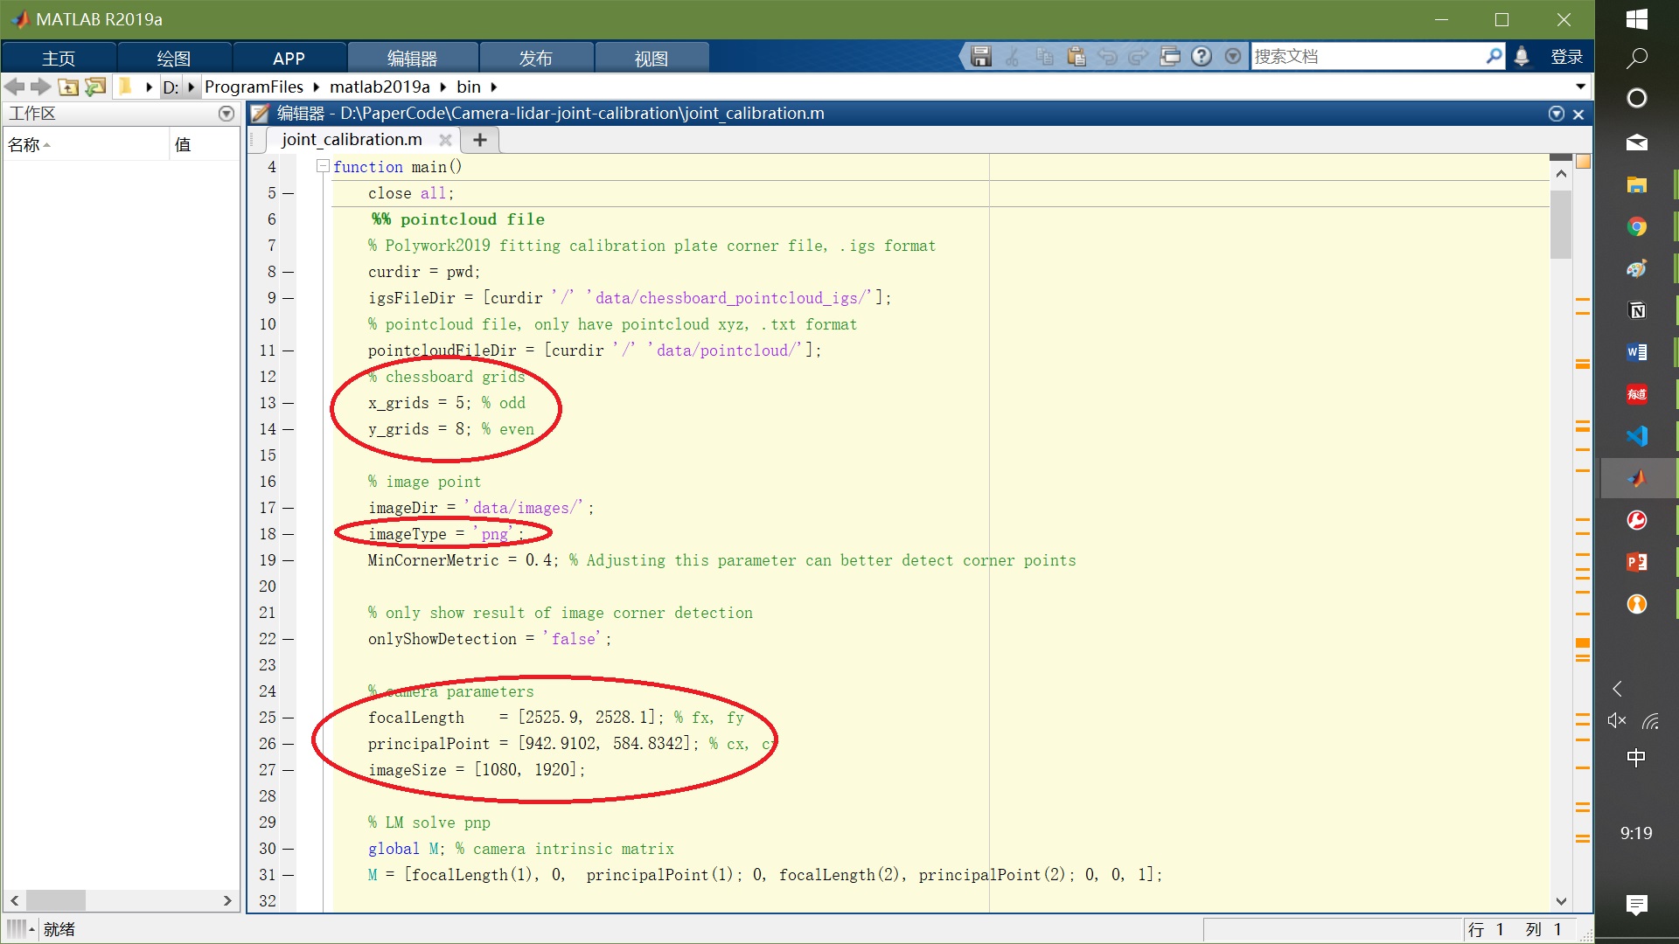
Task: Switch to the 绘图 ribbon tab
Action: point(173,59)
